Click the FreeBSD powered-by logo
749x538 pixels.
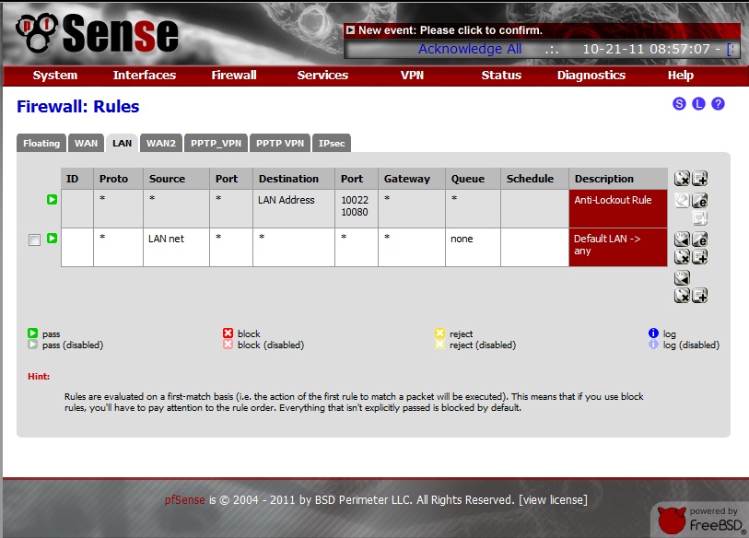pyautogui.click(x=701, y=520)
